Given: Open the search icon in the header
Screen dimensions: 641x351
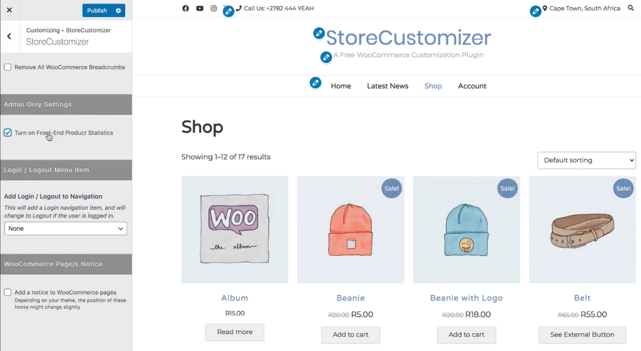Looking at the screenshot, I should [631, 8].
